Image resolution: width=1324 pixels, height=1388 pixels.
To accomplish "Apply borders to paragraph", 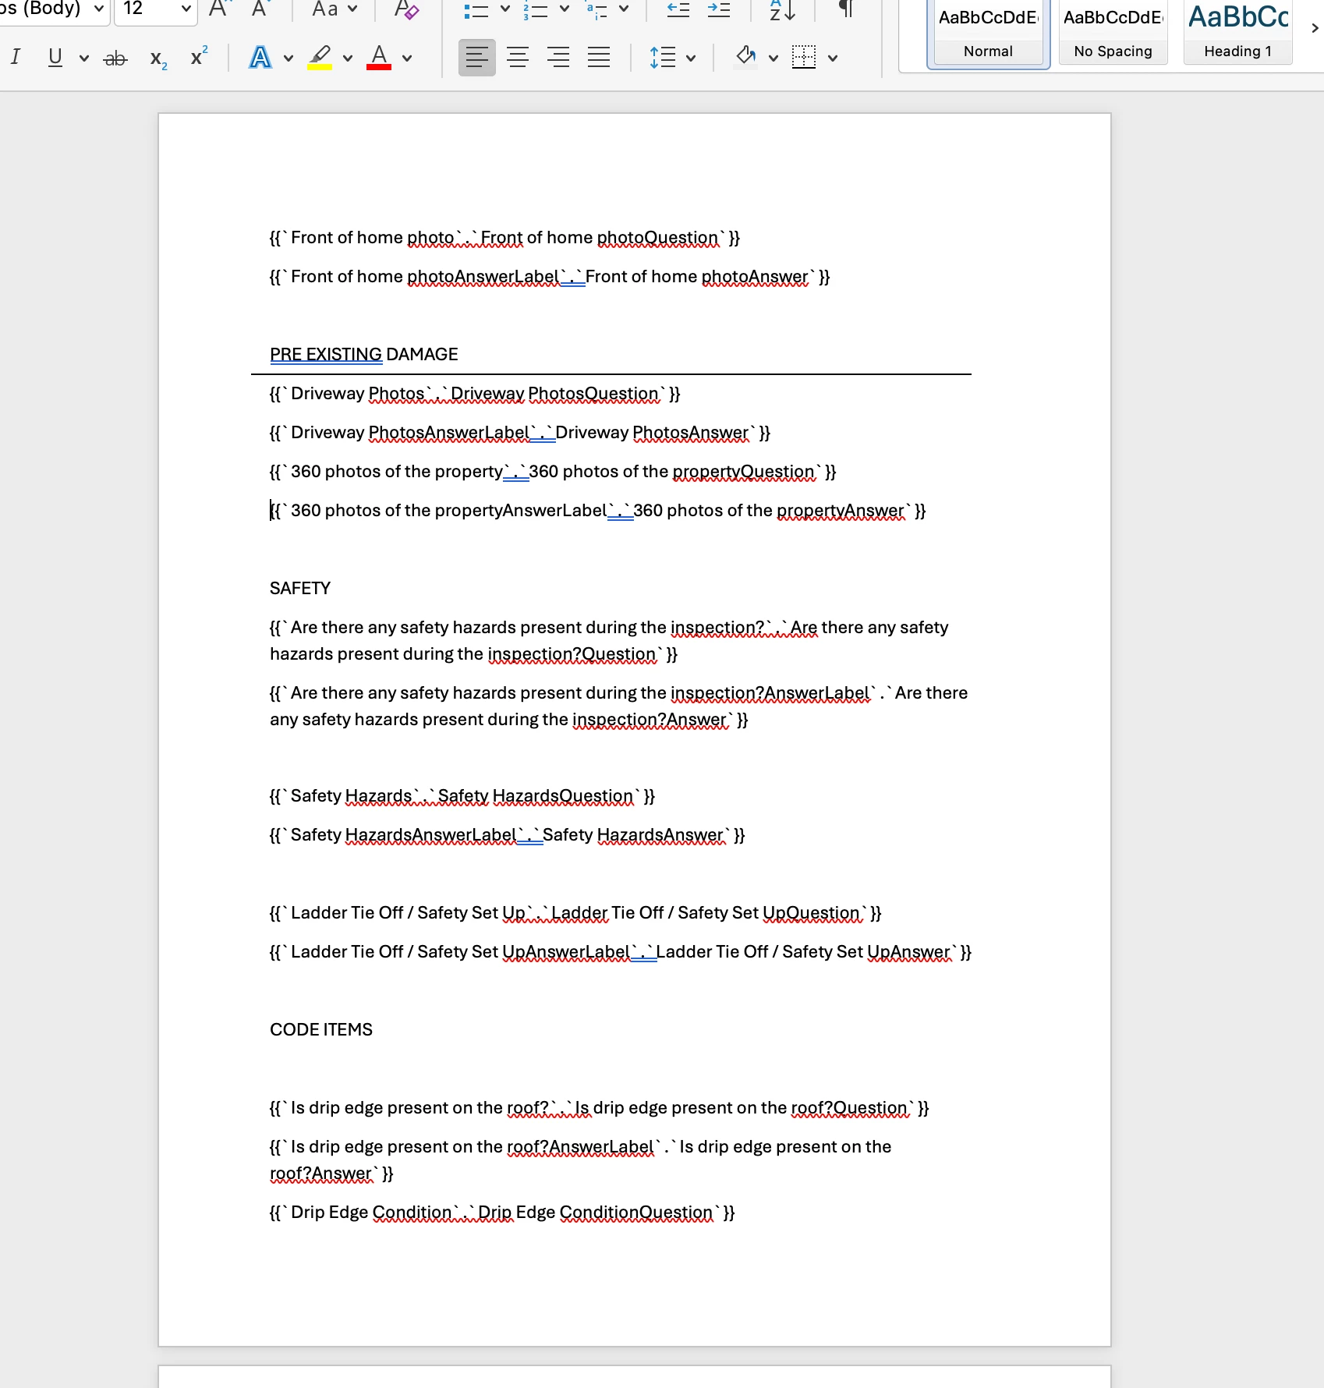I will pyautogui.click(x=804, y=57).
